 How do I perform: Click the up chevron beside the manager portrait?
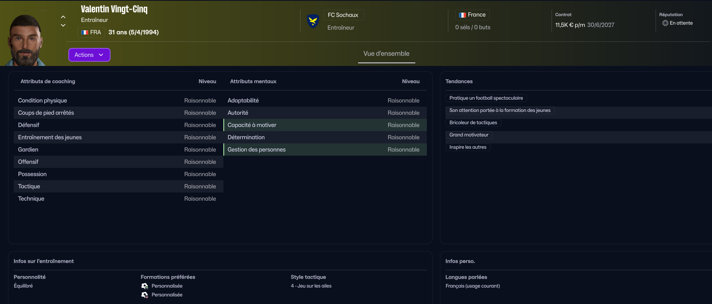[x=63, y=17]
